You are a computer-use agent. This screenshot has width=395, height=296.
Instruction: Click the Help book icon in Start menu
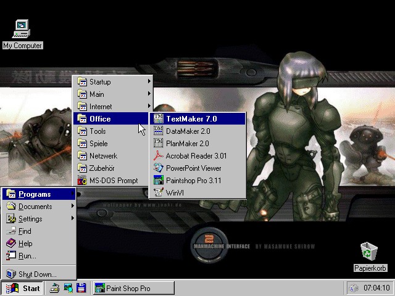click(x=11, y=243)
